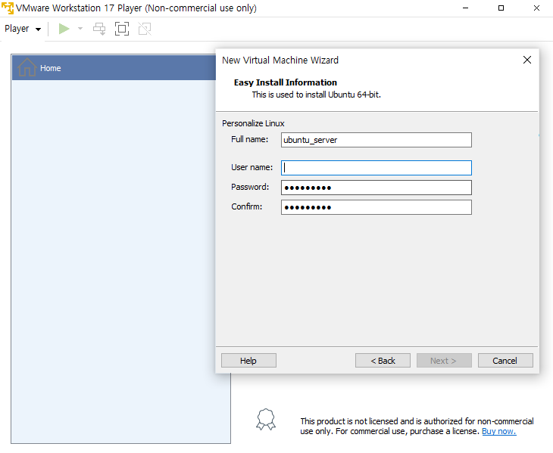Click the Full name input field

coord(376,140)
